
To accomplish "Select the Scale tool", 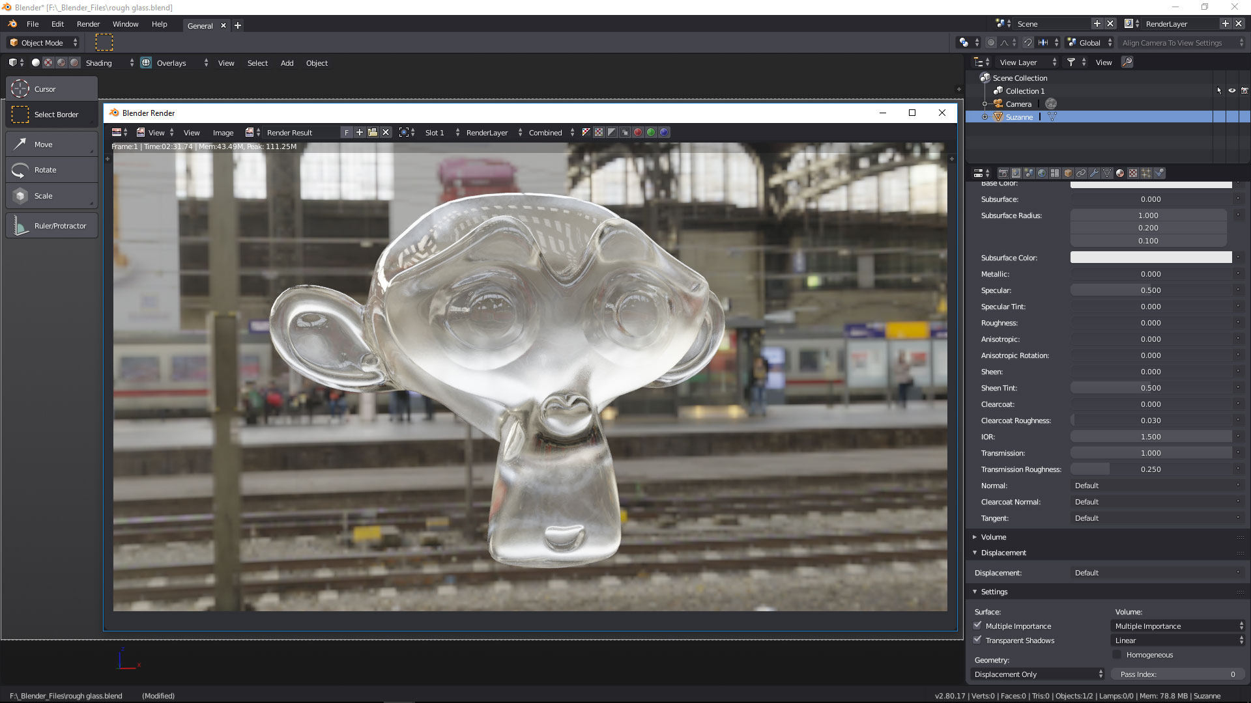I will tap(51, 196).
